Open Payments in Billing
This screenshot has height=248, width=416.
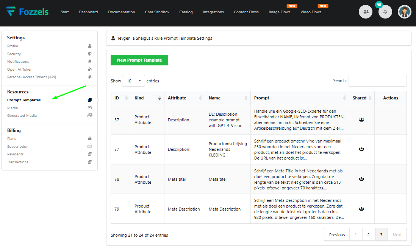point(16,154)
